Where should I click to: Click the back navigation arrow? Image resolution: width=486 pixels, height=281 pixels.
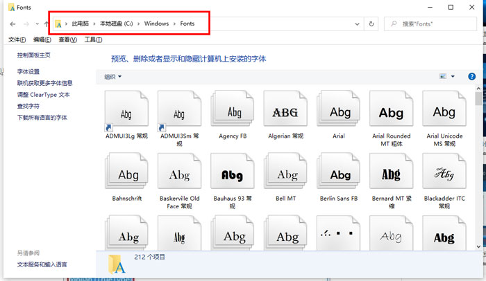(x=13, y=24)
